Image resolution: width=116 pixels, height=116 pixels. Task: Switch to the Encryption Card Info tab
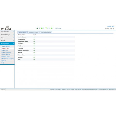coord(34,32)
